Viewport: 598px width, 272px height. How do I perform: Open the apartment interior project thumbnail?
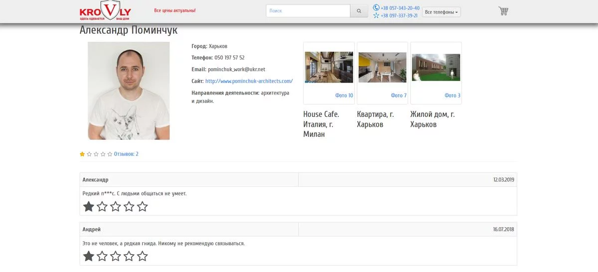382,67
